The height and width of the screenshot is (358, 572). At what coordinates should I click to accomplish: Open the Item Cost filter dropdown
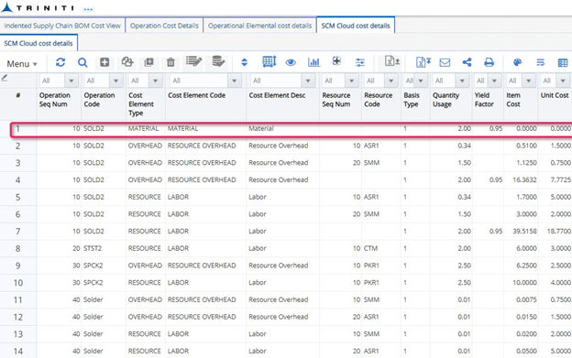coord(529,81)
